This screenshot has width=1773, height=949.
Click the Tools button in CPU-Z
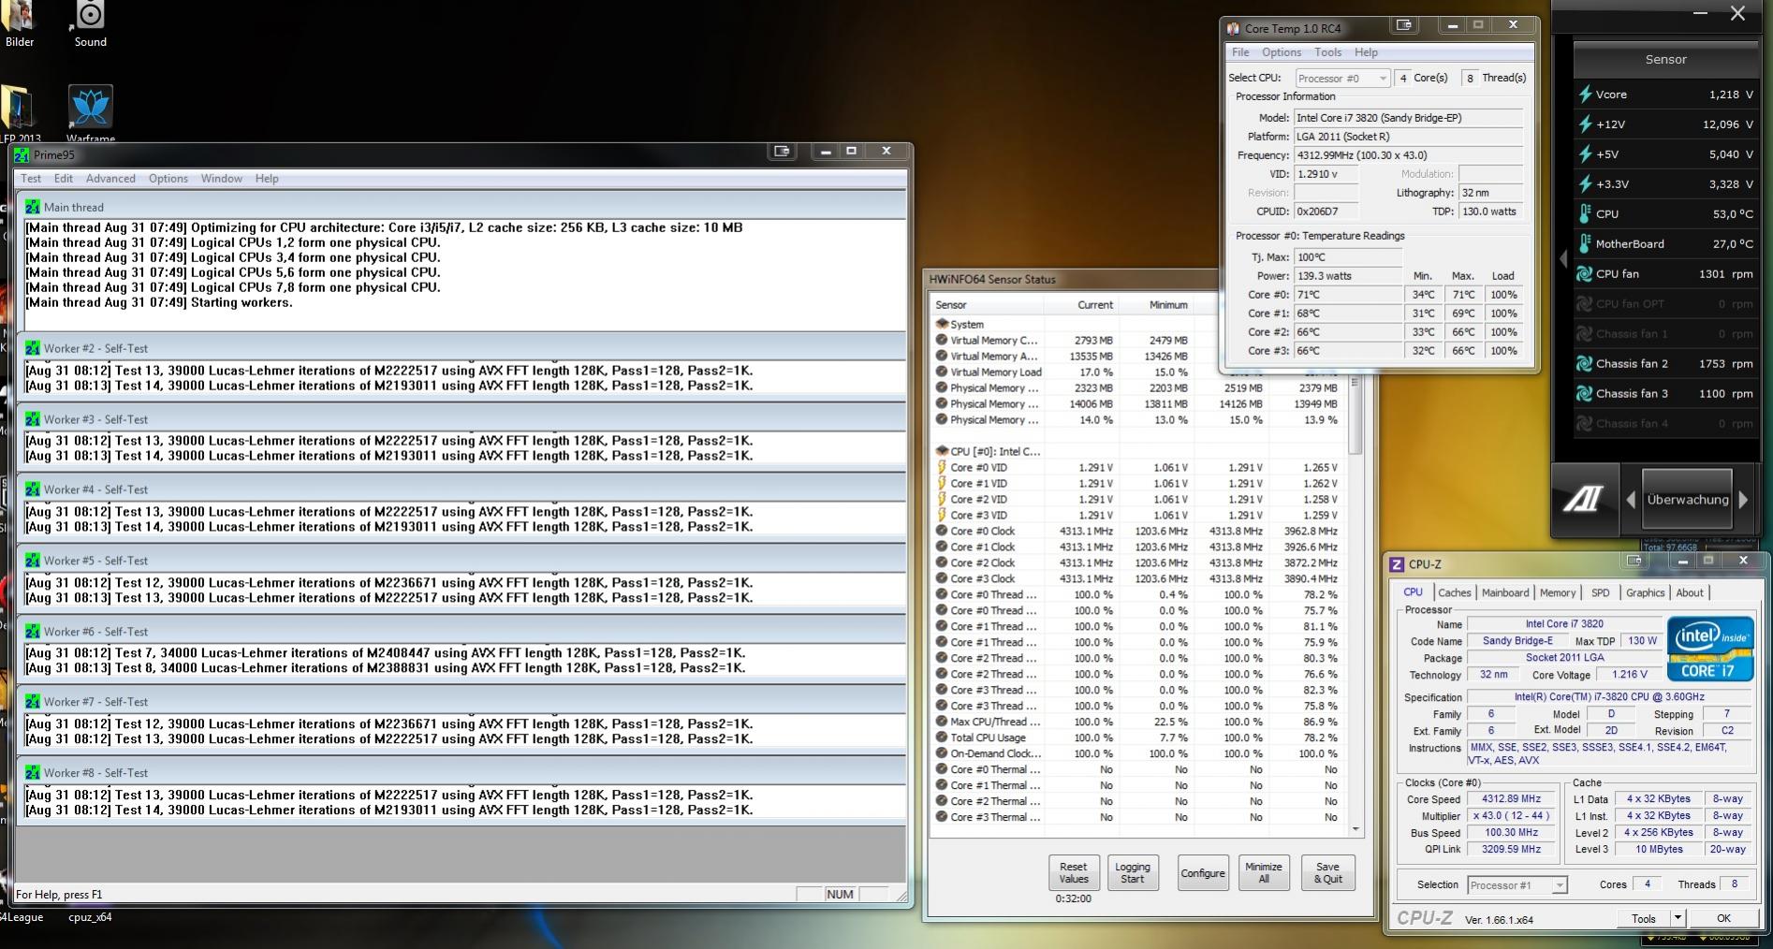pos(1644,918)
